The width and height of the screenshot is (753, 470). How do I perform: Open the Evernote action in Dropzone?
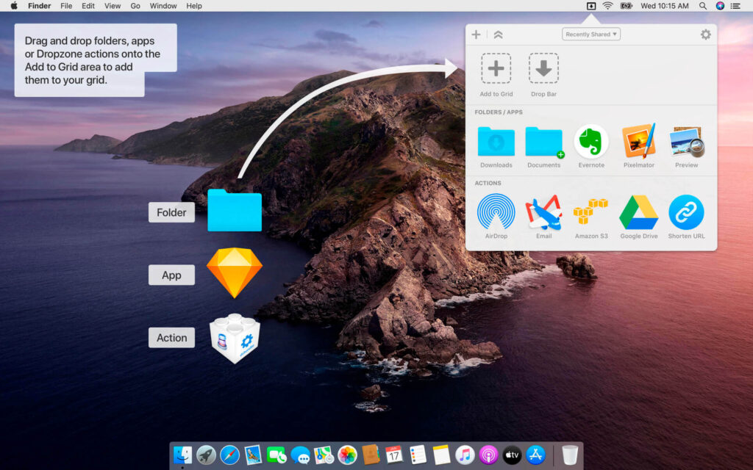[x=591, y=141]
